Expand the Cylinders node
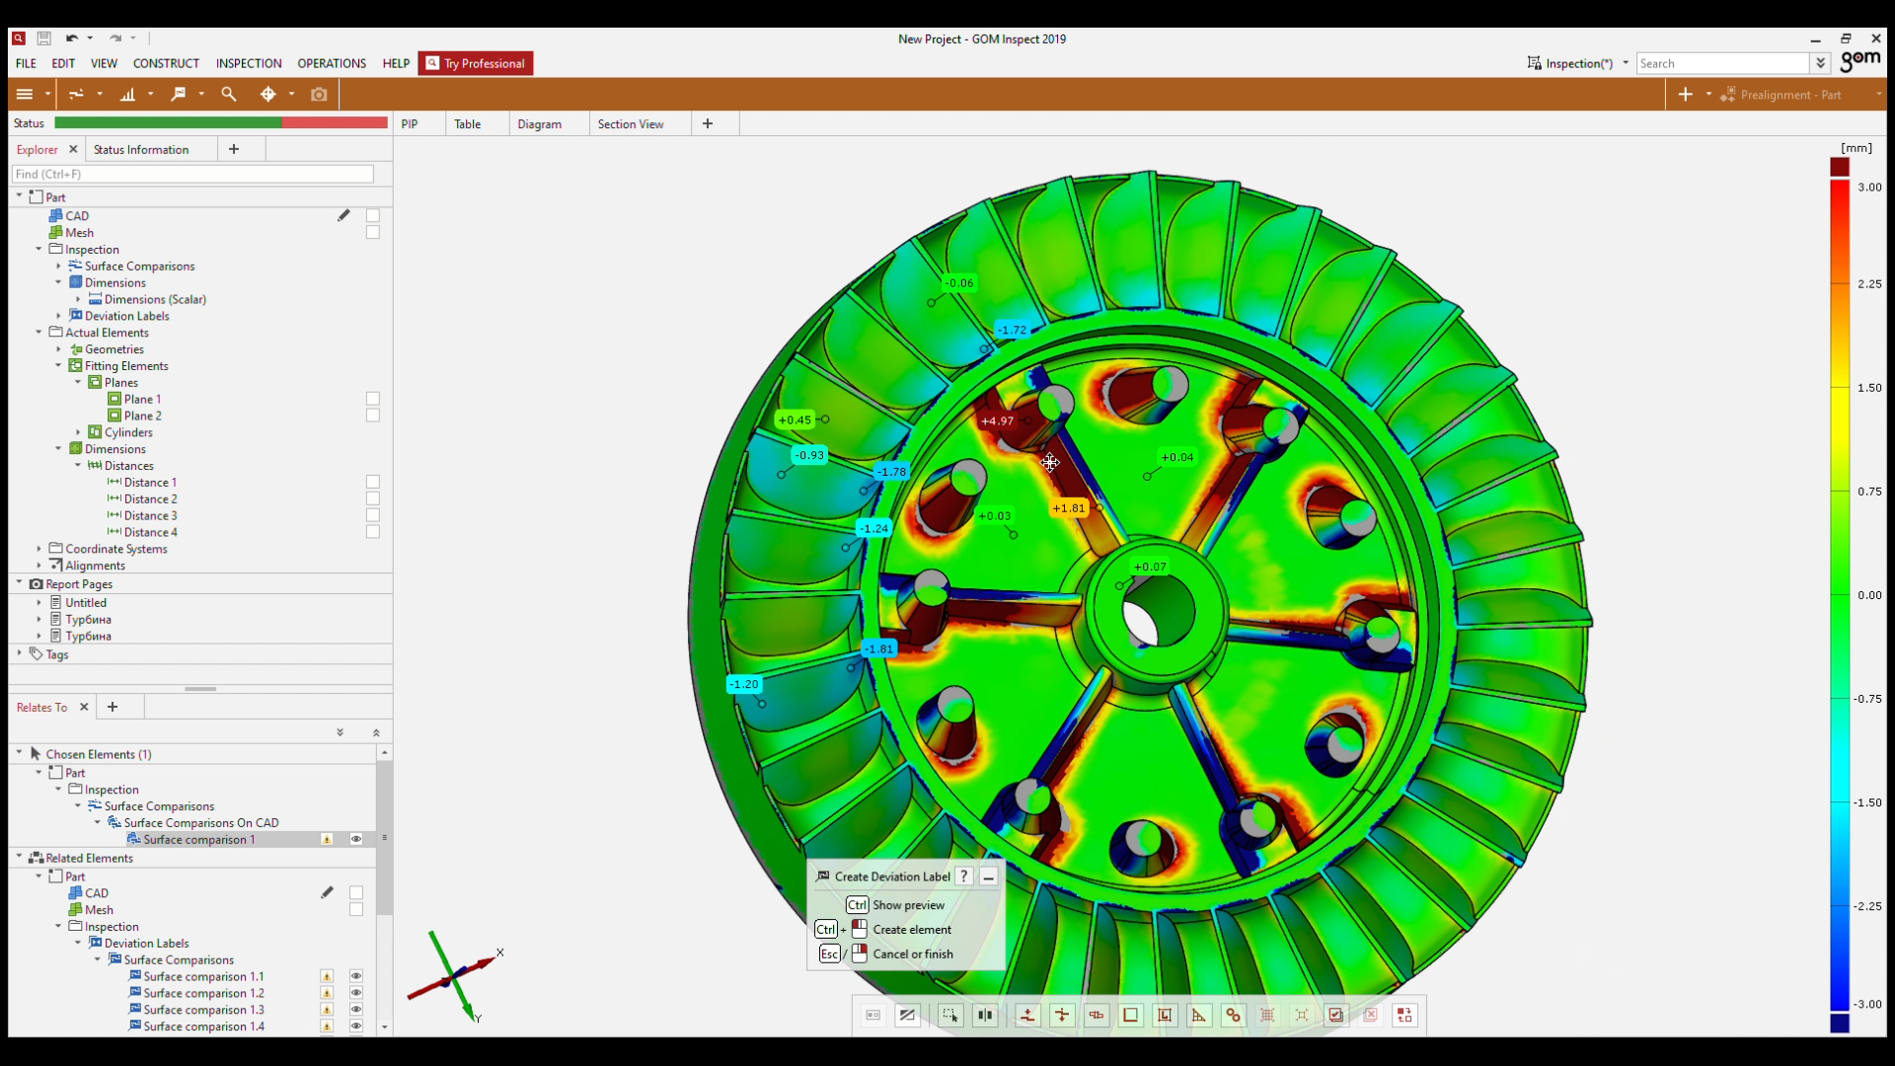Image resolution: width=1895 pixels, height=1066 pixels. click(x=78, y=432)
